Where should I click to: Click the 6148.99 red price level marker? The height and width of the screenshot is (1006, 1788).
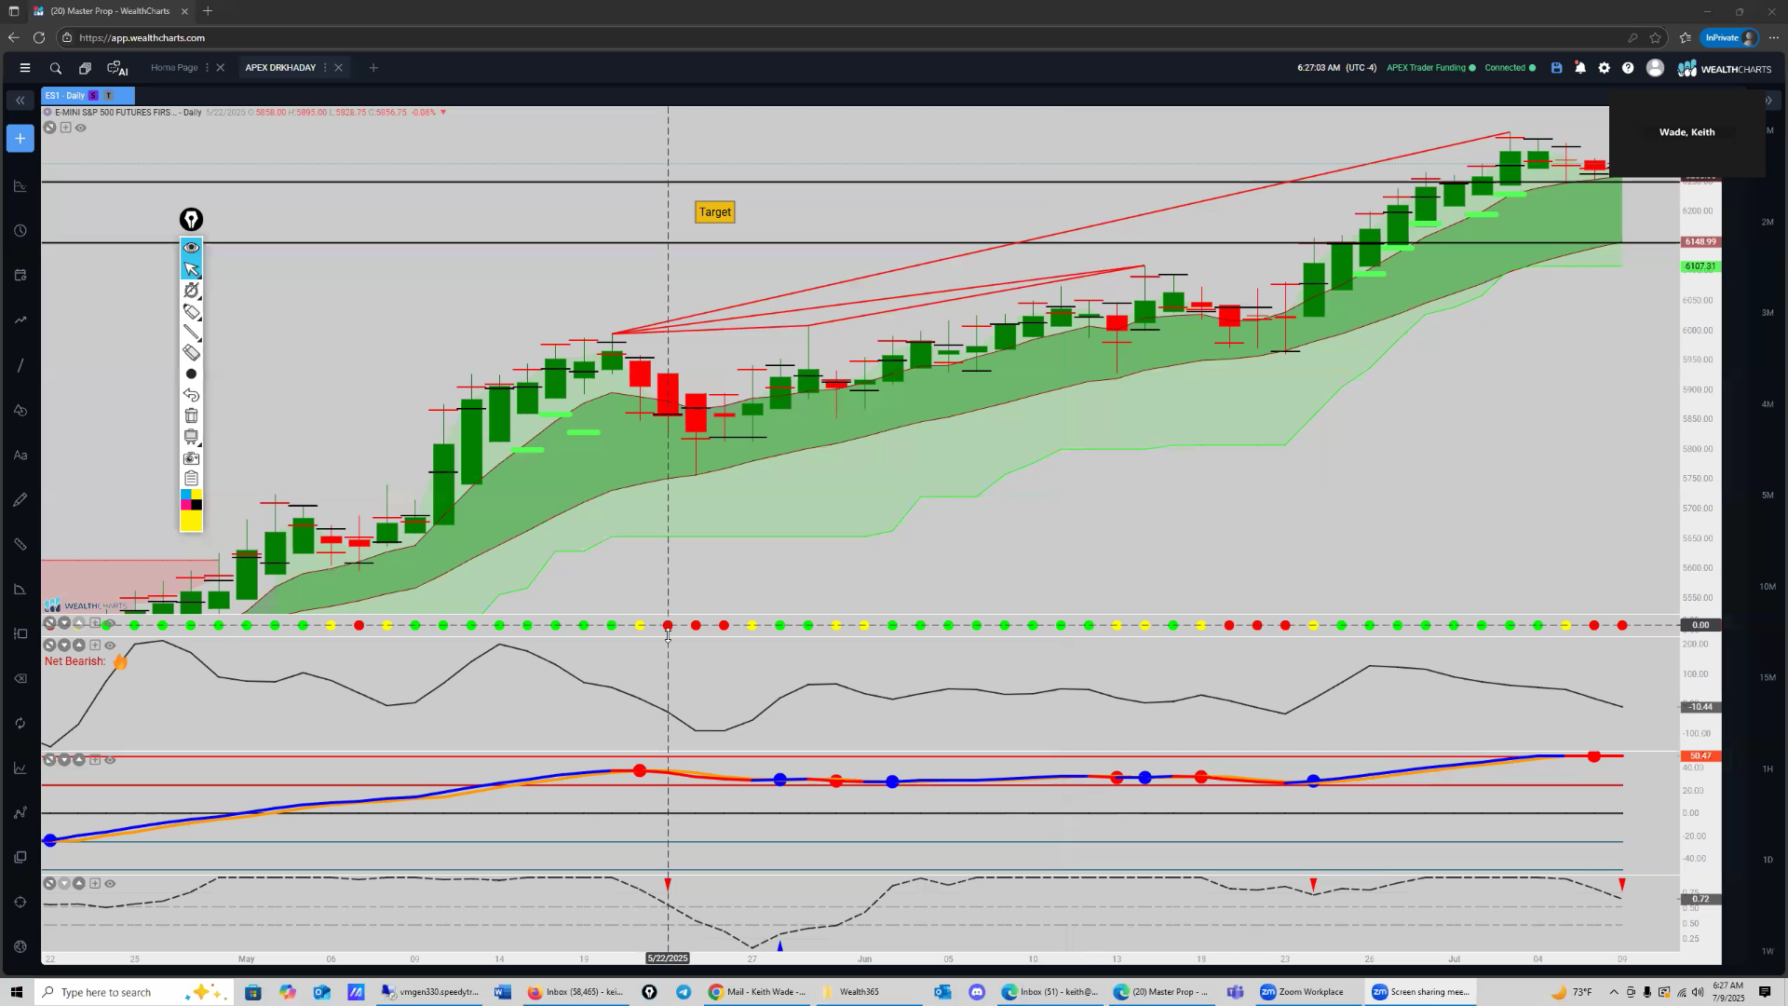click(1700, 242)
